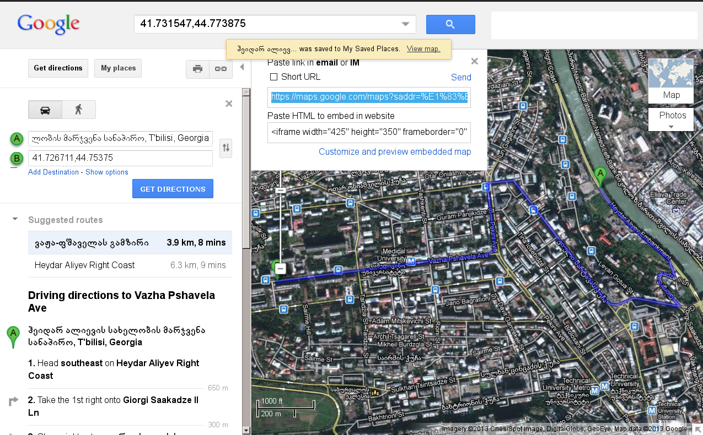This screenshot has width=703, height=435.
Task: Open the 'View map.' link in the notification
Action: (423, 48)
